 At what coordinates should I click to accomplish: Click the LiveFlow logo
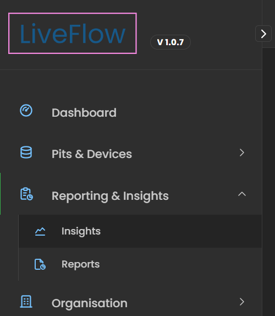coord(73,34)
